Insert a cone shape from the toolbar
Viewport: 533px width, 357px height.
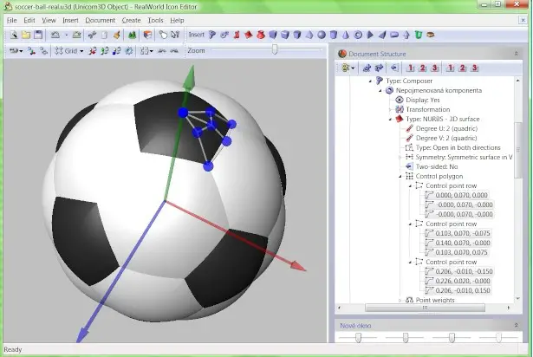(345, 35)
